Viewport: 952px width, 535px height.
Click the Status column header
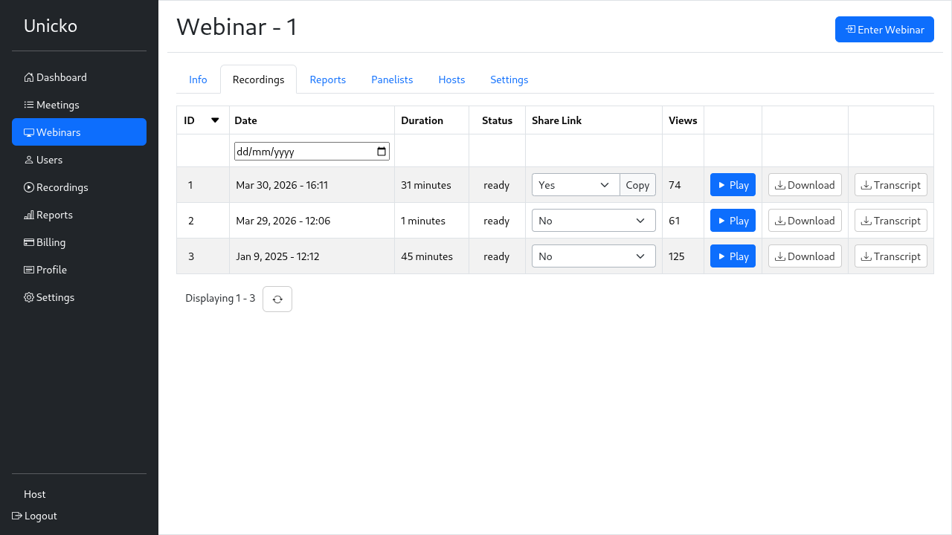497,120
